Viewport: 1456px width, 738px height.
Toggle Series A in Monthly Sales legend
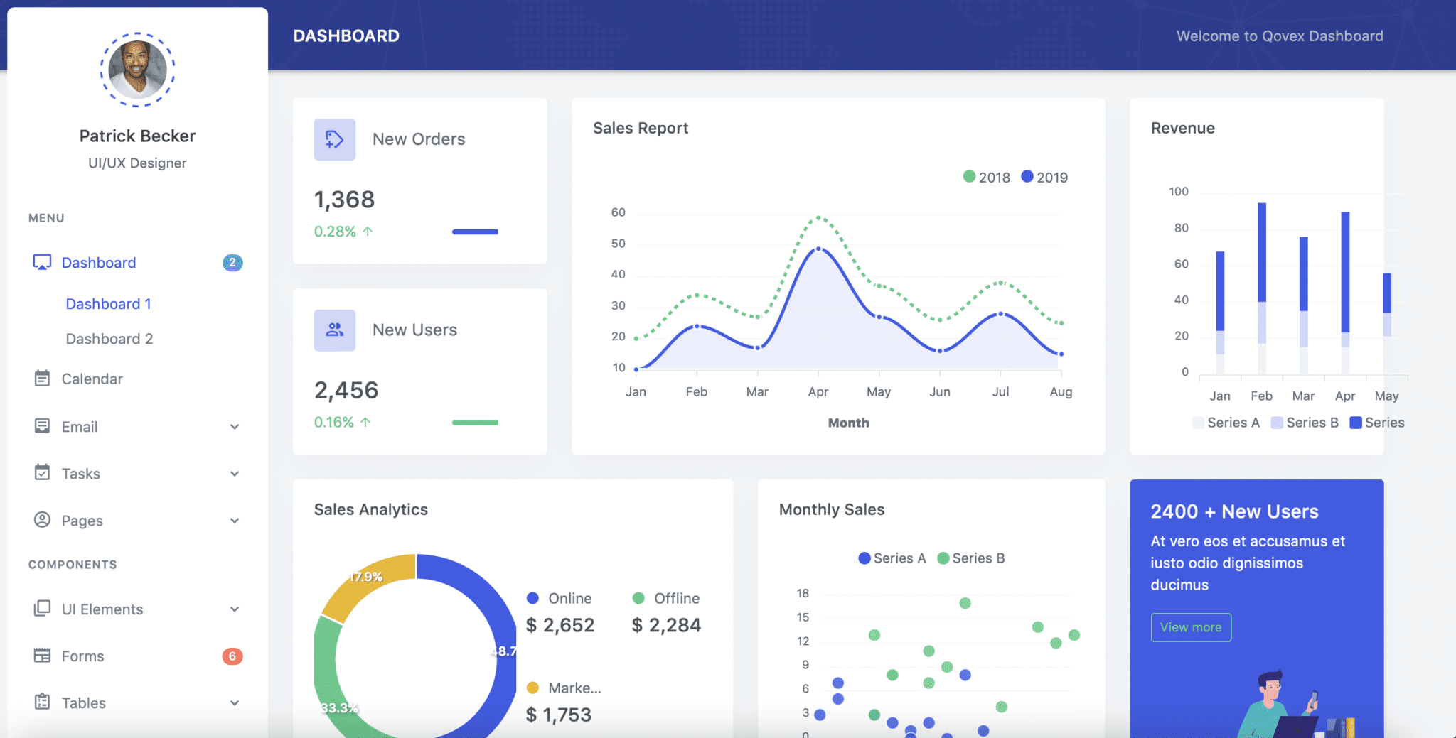coord(892,558)
